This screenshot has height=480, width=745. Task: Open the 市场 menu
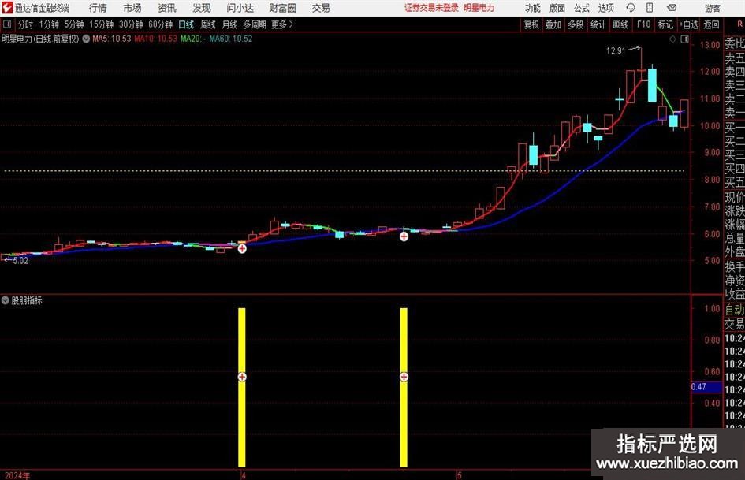(132, 8)
